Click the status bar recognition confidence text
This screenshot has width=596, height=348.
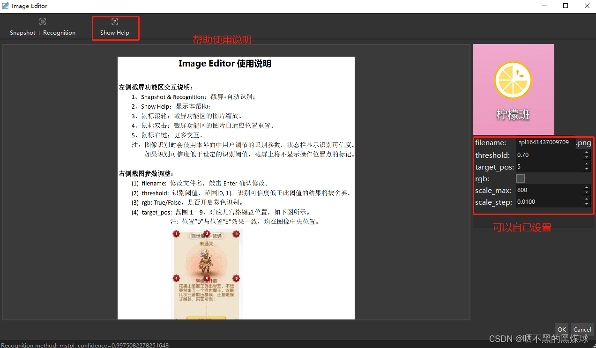point(85,345)
